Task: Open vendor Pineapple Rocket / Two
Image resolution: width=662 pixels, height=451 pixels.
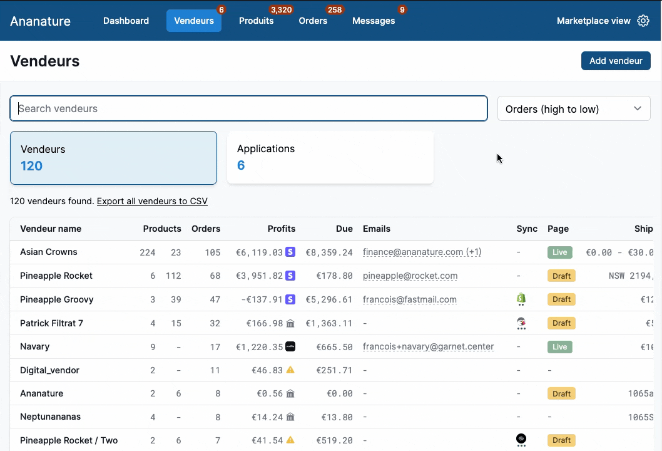Action: (69, 440)
